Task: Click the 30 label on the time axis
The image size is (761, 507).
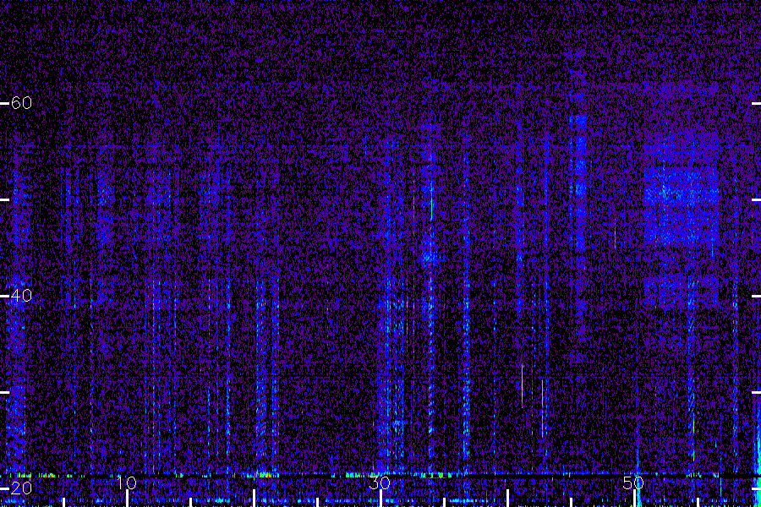Action: 380,482
